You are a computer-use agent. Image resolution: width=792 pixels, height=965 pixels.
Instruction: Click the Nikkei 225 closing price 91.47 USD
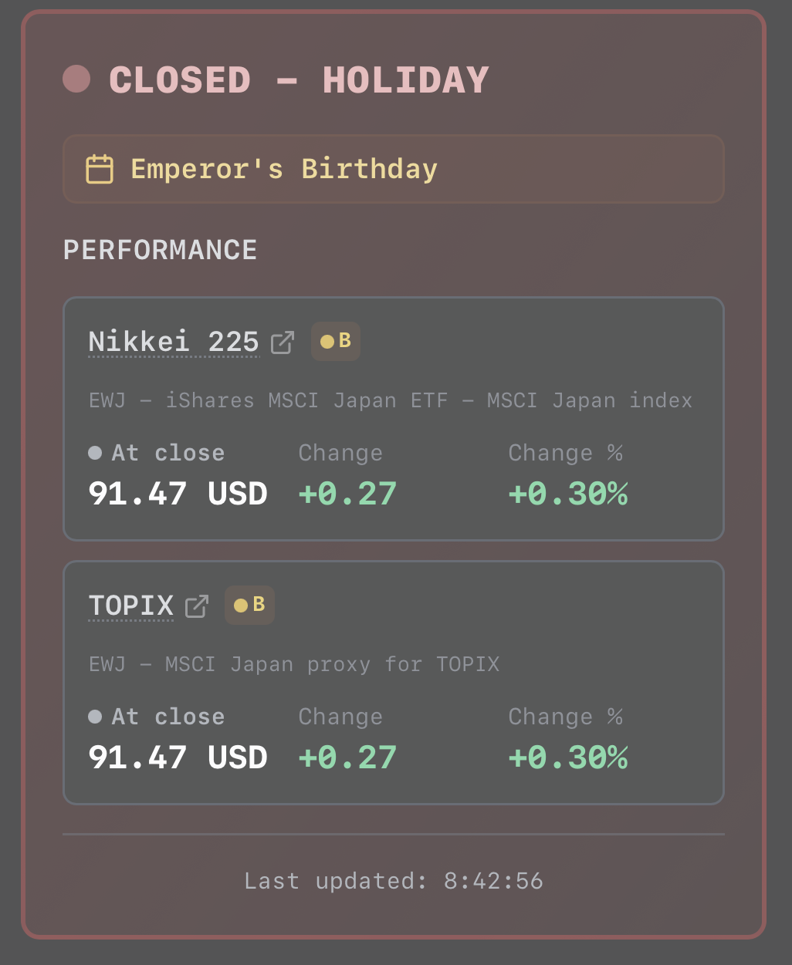click(x=178, y=494)
